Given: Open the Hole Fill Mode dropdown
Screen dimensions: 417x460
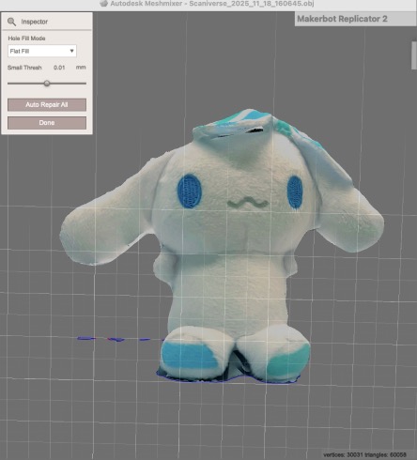Looking at the screenshot, I should [42, 51].
